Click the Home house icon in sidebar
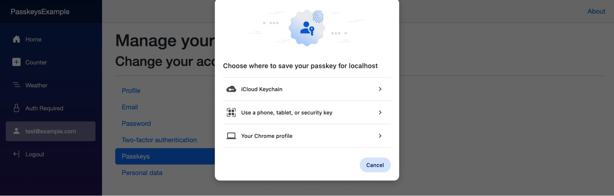 click(17, 39)
